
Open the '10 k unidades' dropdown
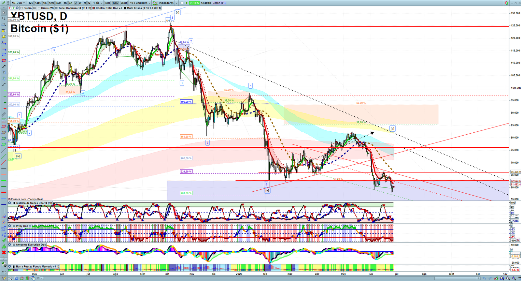(140, 3)
